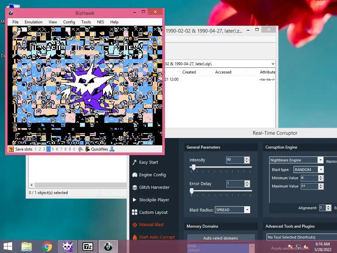Open the Emulation menu in BizHawk
This screenshot has width=337, height=253.
point(34,22)
